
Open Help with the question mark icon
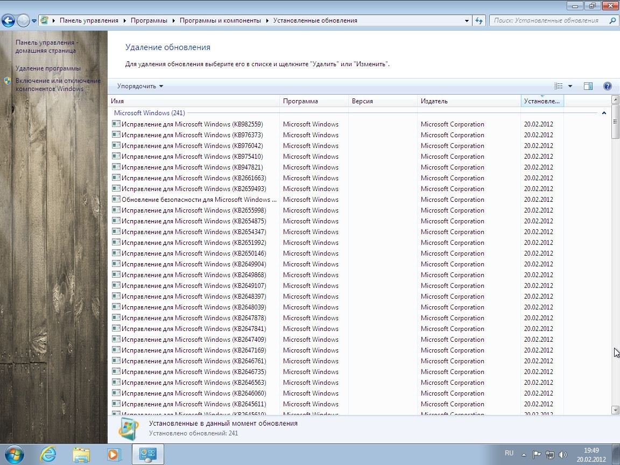coord(608,86)
